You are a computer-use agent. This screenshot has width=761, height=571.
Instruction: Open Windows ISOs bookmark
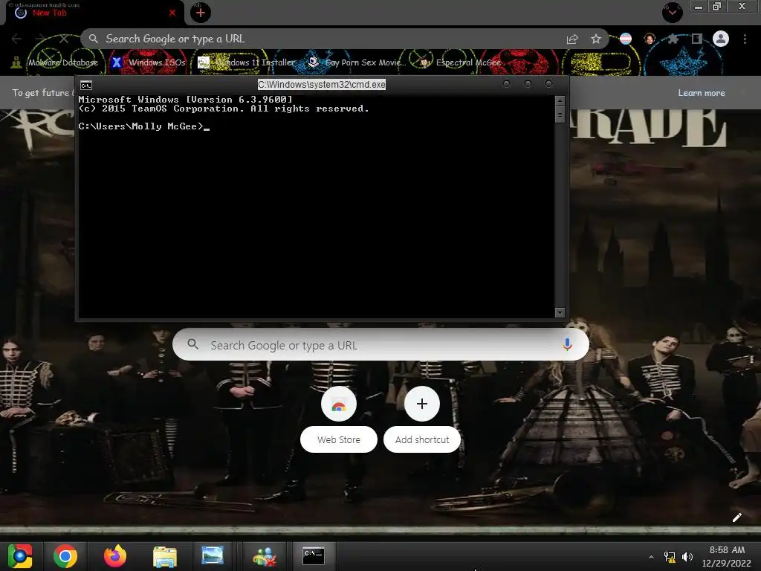pos(149,62)
